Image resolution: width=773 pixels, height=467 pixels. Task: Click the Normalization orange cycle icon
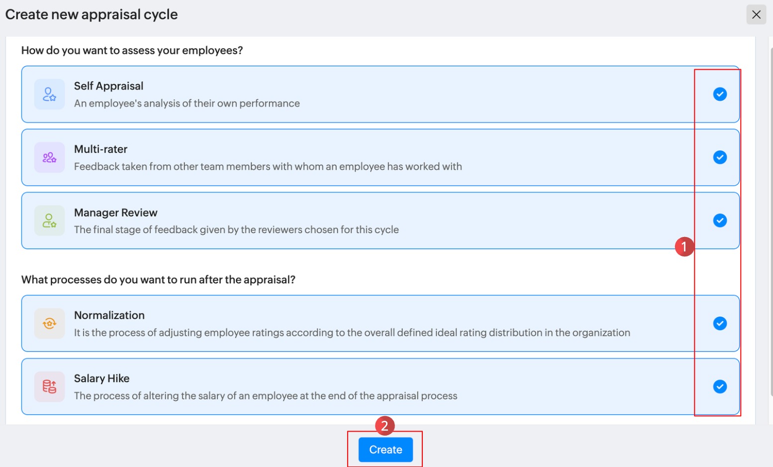[x=49, y=324]
